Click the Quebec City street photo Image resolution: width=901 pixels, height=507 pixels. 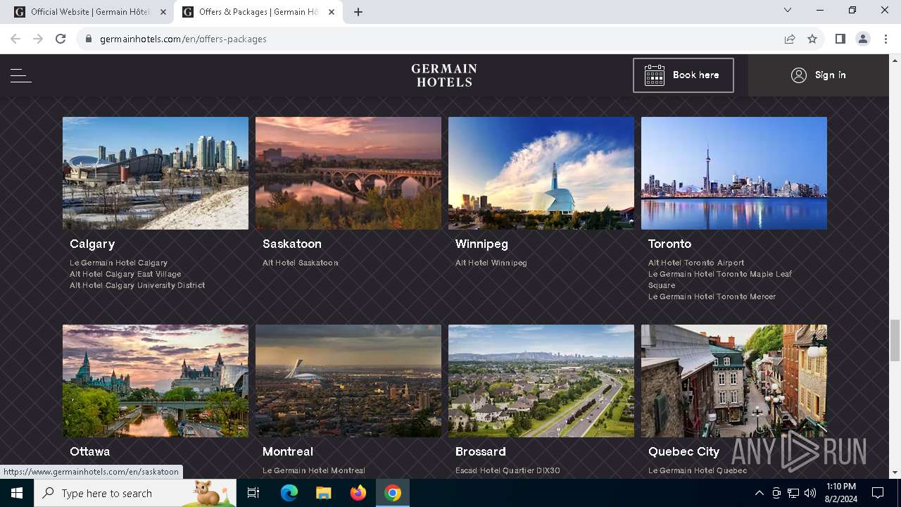tap(734, 381)
